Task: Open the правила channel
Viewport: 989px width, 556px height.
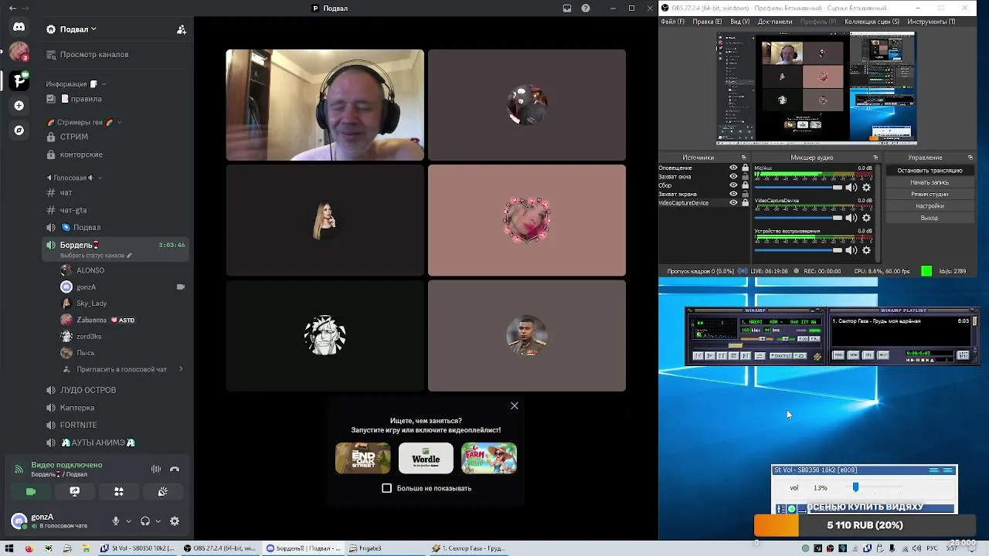Action: (x=116, y=99)
